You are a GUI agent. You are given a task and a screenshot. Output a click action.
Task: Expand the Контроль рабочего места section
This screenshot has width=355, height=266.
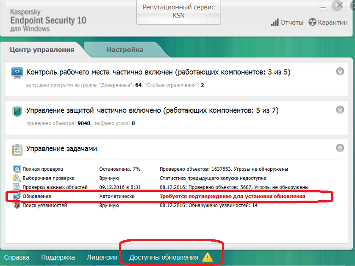340,71
